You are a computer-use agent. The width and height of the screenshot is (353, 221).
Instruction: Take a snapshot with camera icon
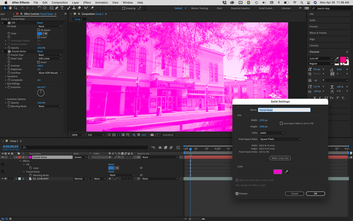click(152, 135)
